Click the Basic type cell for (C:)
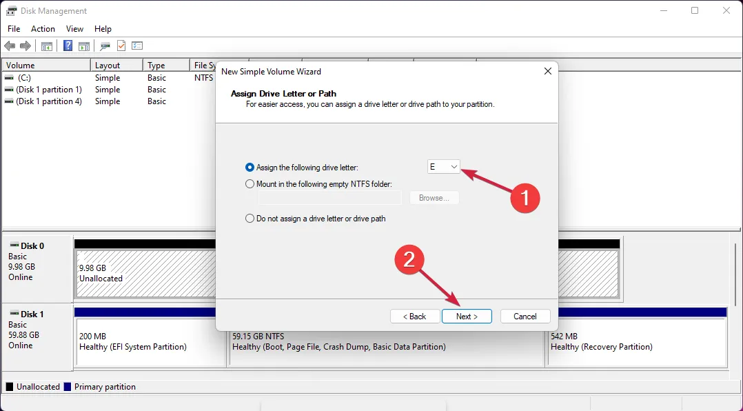Viewport: 743px width, 411px height. coord(156,78)
